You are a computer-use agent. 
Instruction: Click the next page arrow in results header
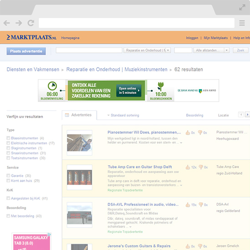247,115
